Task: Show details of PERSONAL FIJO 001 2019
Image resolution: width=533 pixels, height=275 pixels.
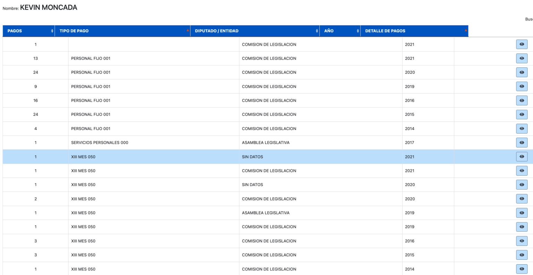Action: (522, 86)
